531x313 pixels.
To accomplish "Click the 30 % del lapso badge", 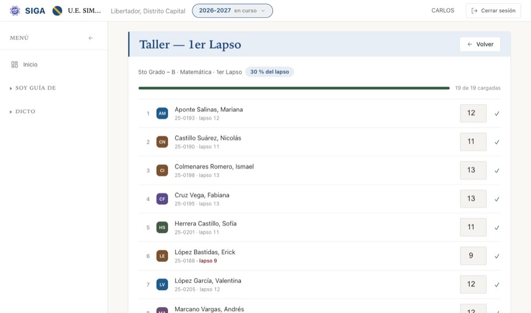I will pos(270,72).
